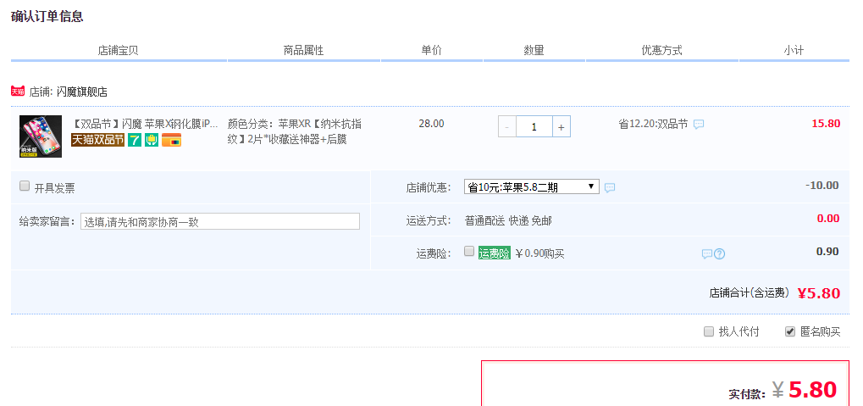Open the 【双品节】闪魔 苹果X钢化膜 product link

click(146, 124)
